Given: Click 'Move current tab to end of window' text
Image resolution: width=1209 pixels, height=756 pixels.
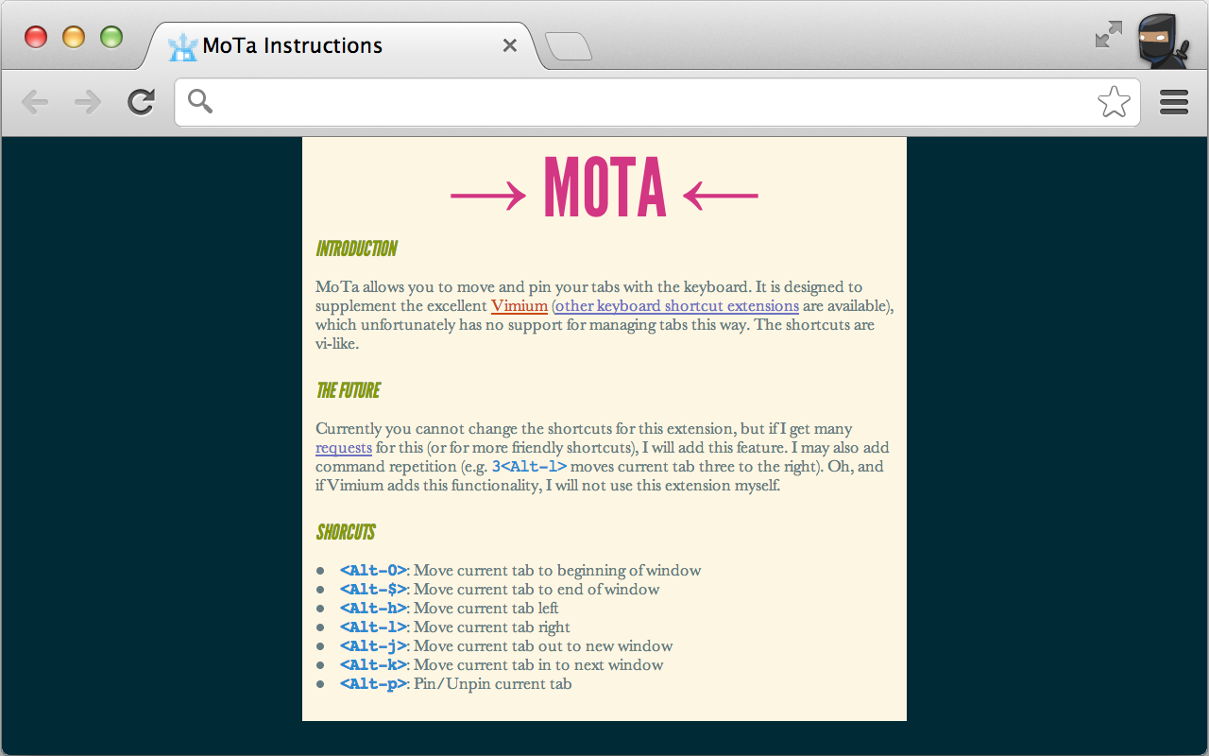Looking at the screenshot, I should [536, 590].
